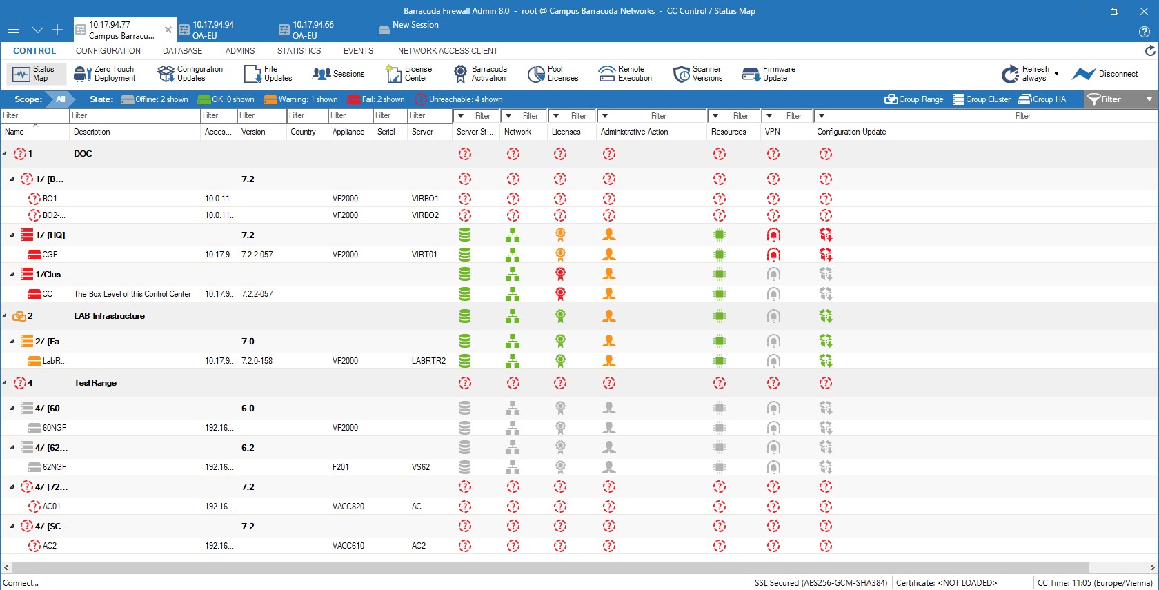Open Remote Execution
Viewport: 1159px width, 590px height.
click(x=625, y=74)
